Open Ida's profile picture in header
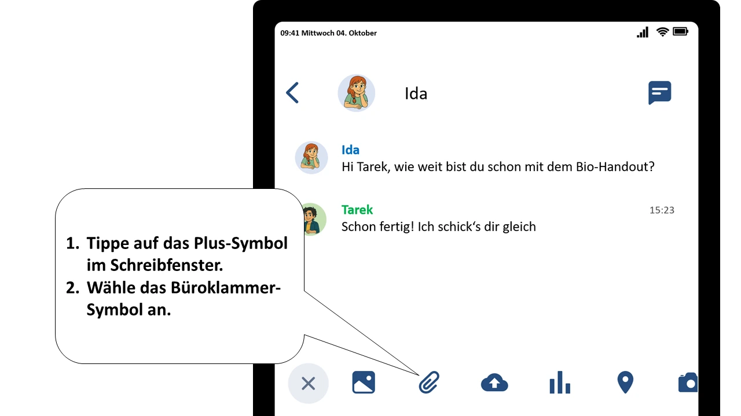This screenshot has height=416, width=741. (357, 93)
